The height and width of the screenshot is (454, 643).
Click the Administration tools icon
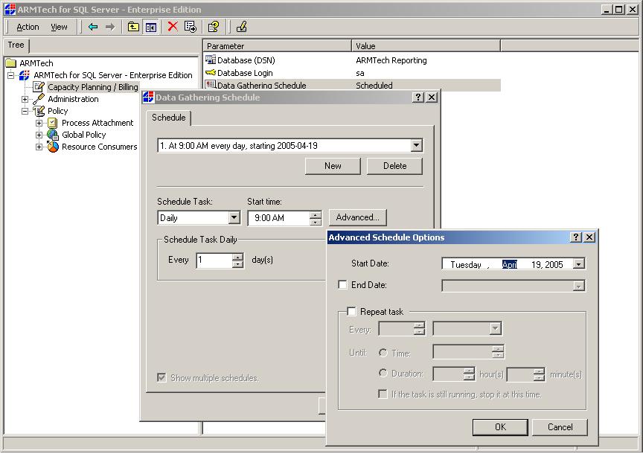39,99
